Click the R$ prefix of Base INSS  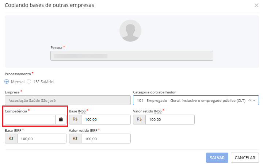(75, 119)
